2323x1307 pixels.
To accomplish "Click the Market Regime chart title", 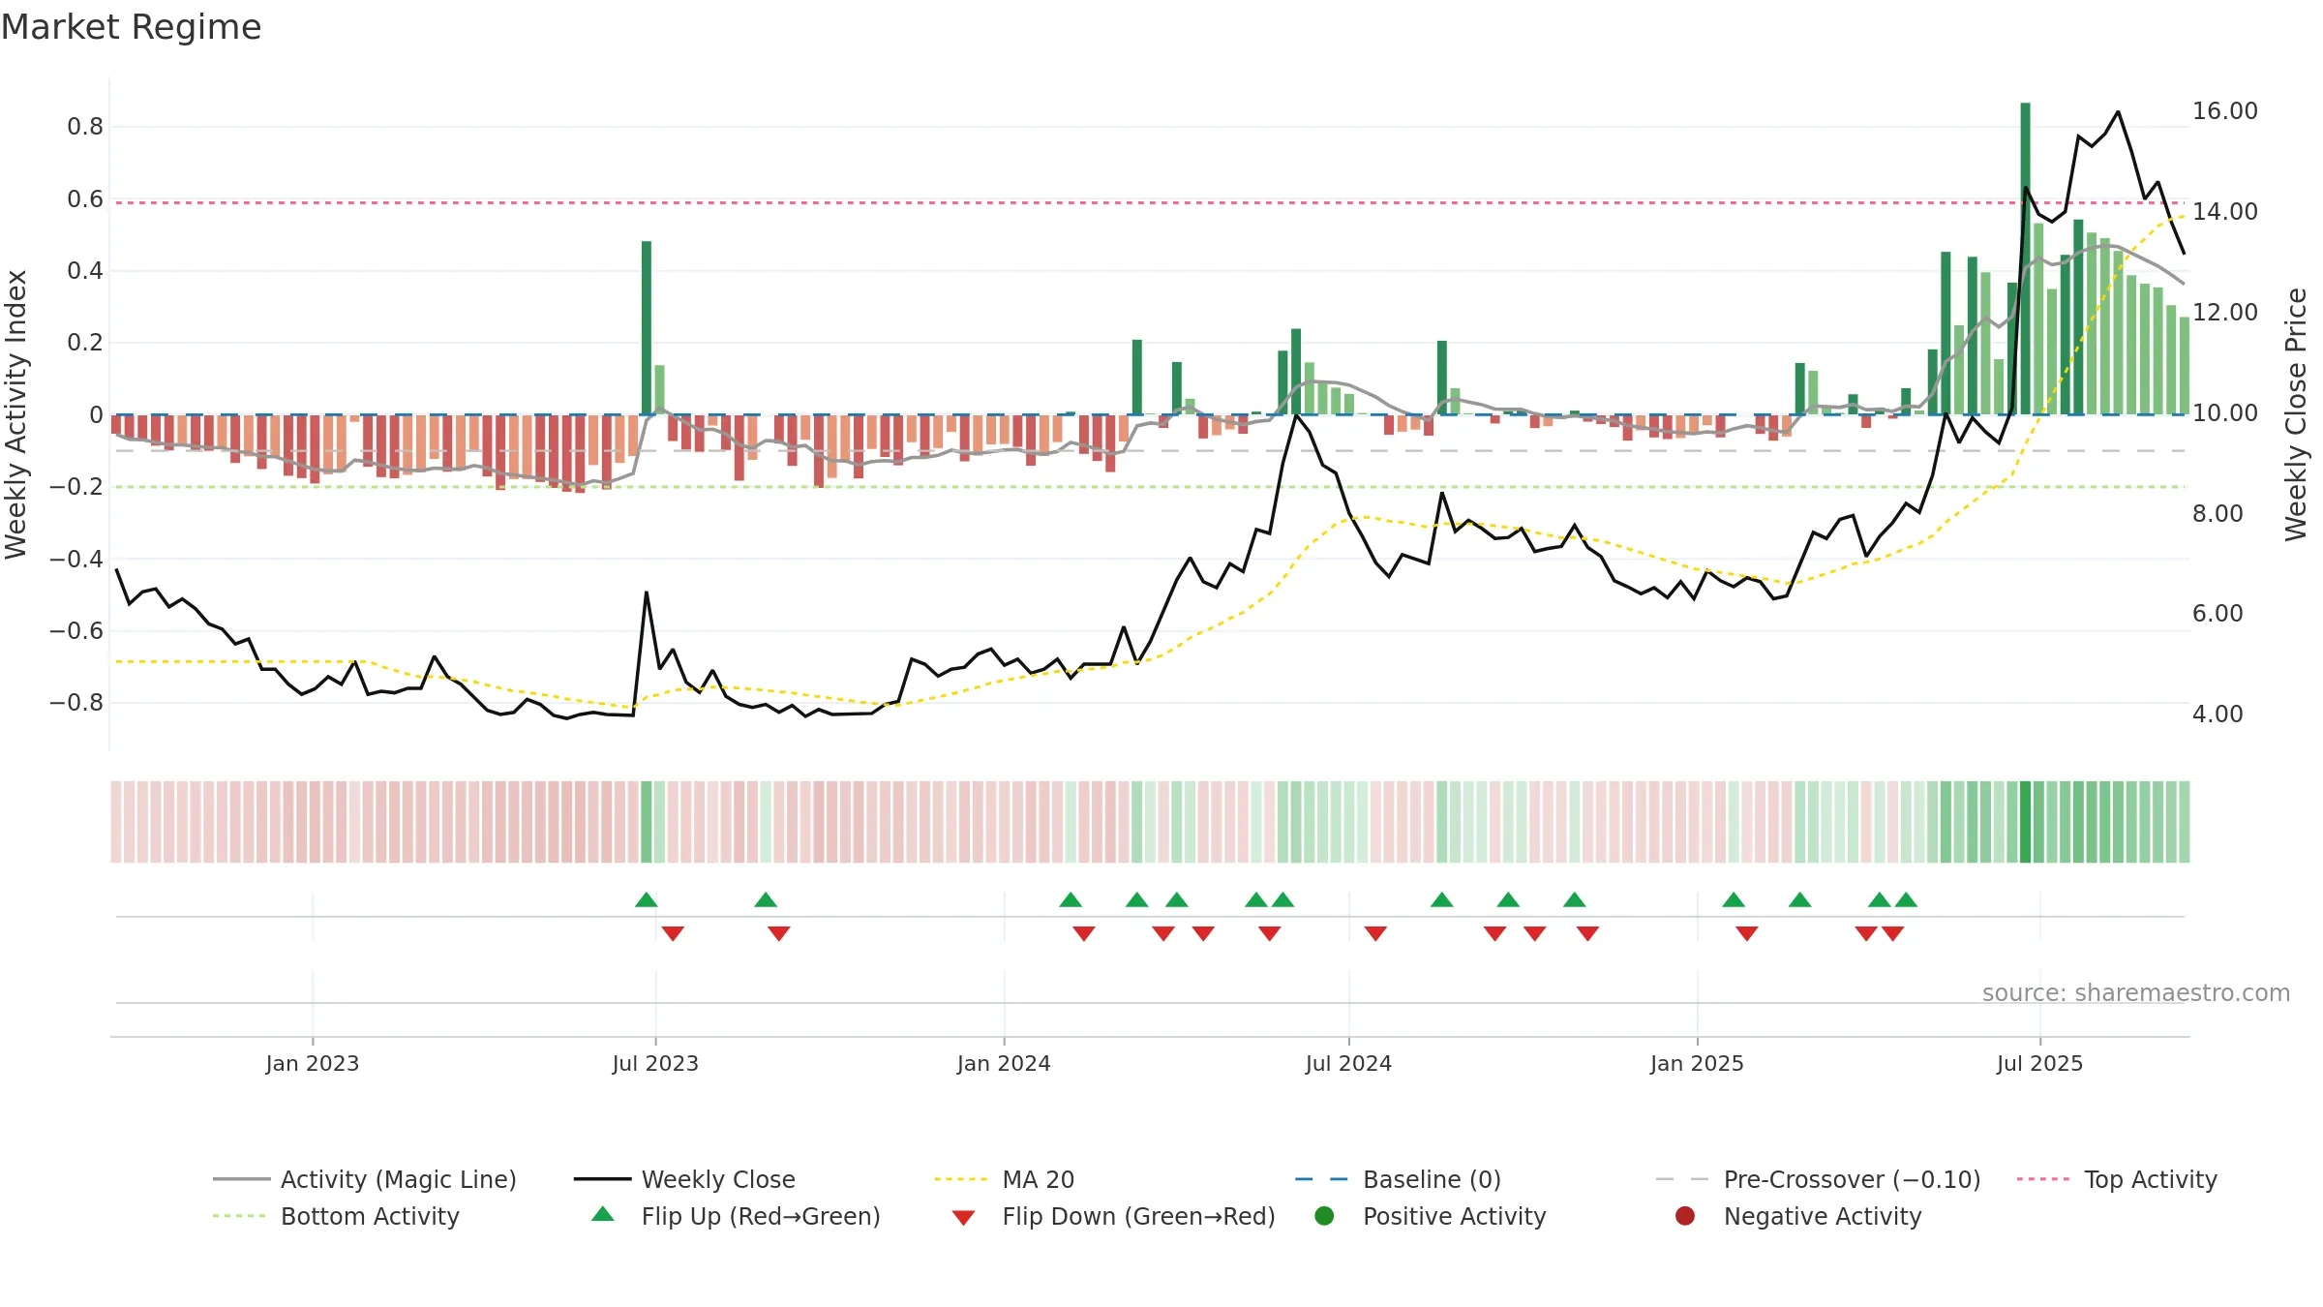I will (131, 27).
